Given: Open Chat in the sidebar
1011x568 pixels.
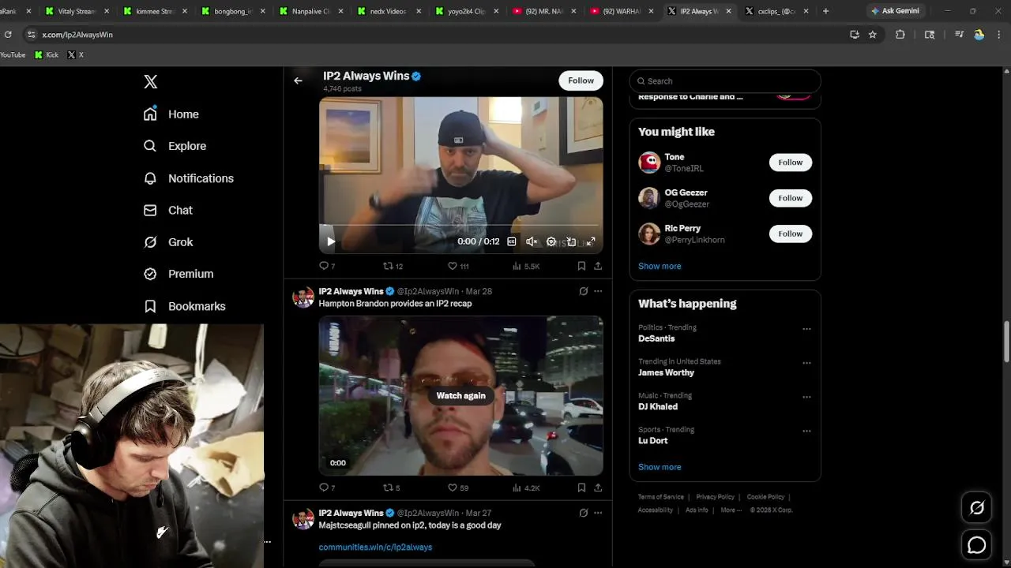Looking at the screenshot, I should (x=168, y=211).
